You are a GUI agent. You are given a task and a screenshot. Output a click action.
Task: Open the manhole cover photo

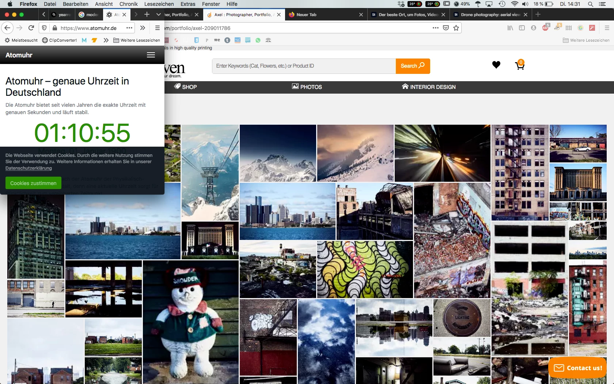462,318
